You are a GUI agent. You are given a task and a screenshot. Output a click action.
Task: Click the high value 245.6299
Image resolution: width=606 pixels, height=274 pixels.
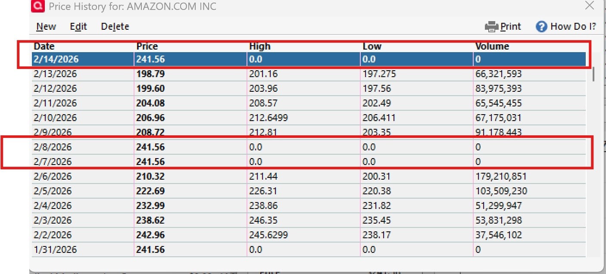[x=269, y=235]
